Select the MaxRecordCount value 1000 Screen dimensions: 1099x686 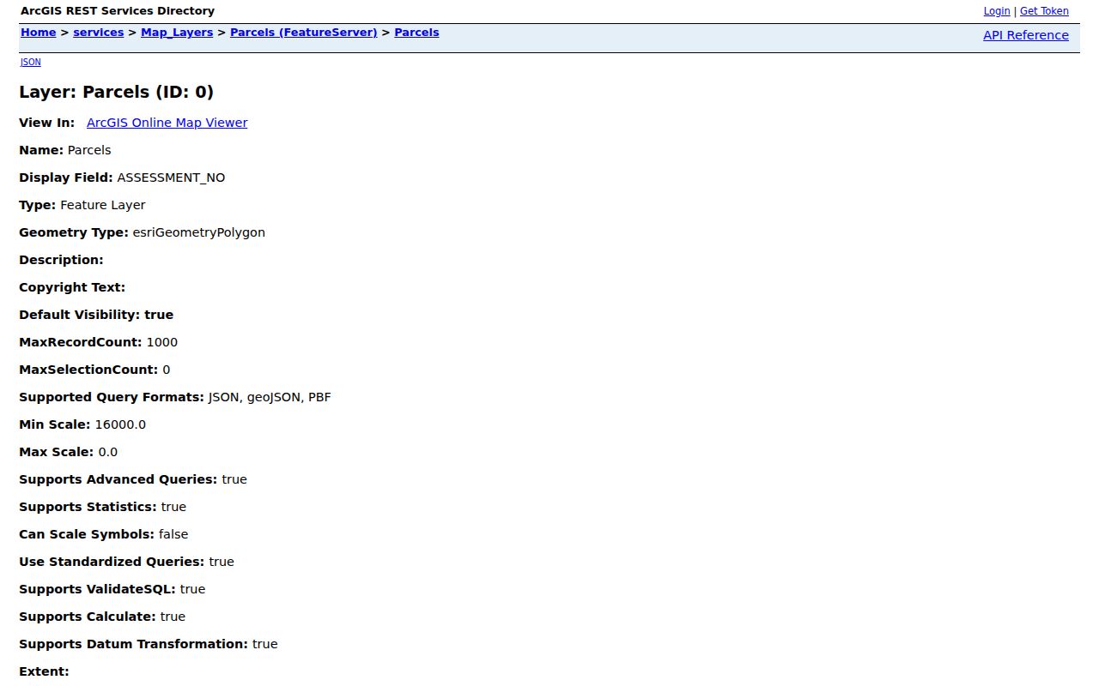(162, 342)
